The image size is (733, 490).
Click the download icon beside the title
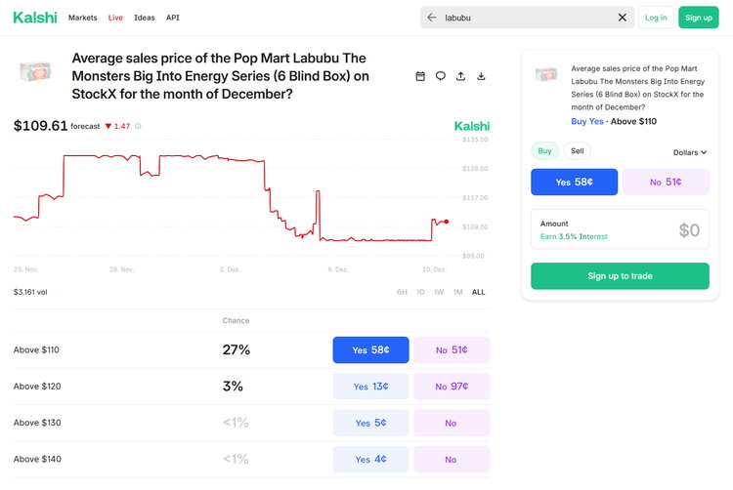point(482,76)
